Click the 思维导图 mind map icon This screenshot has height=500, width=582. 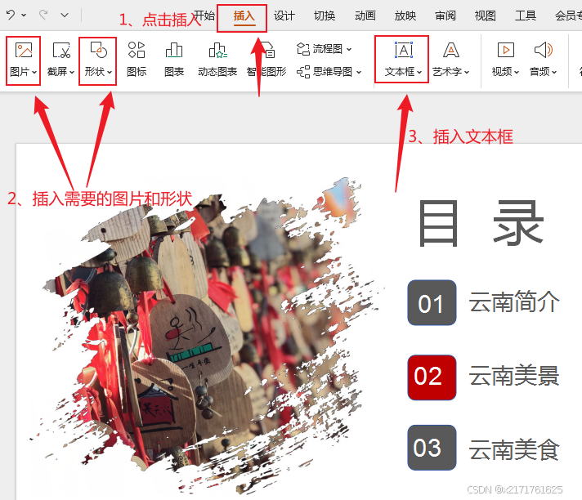coord(303,72)
